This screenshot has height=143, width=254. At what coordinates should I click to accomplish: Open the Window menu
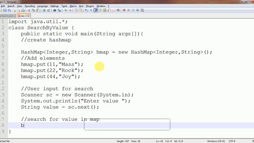[x=101, y=6]
